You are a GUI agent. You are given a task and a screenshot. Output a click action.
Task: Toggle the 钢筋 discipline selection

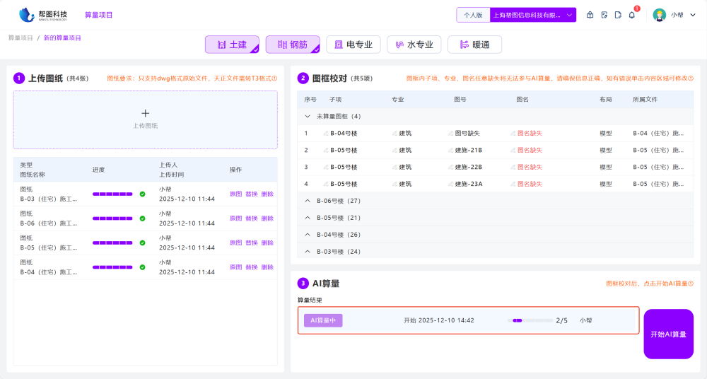[x=293, y=45]
